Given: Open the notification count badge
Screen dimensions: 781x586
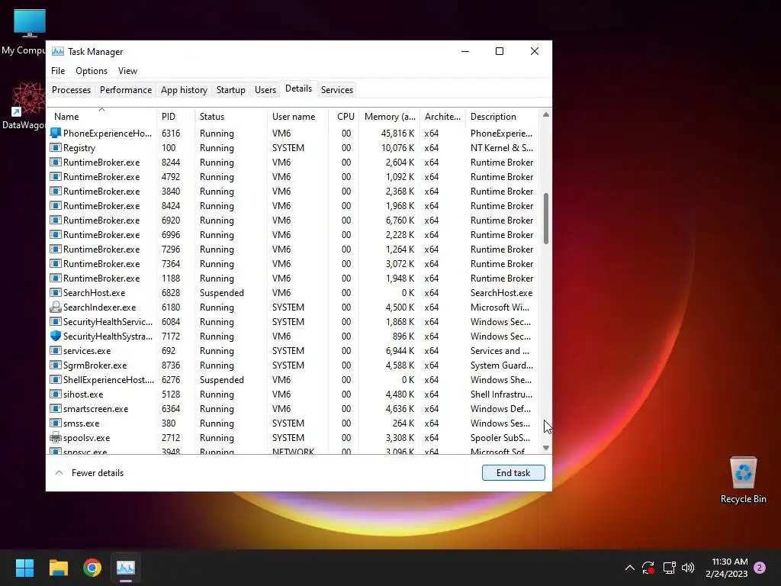Looking at the screenshot, I should [x=760, y=568].
